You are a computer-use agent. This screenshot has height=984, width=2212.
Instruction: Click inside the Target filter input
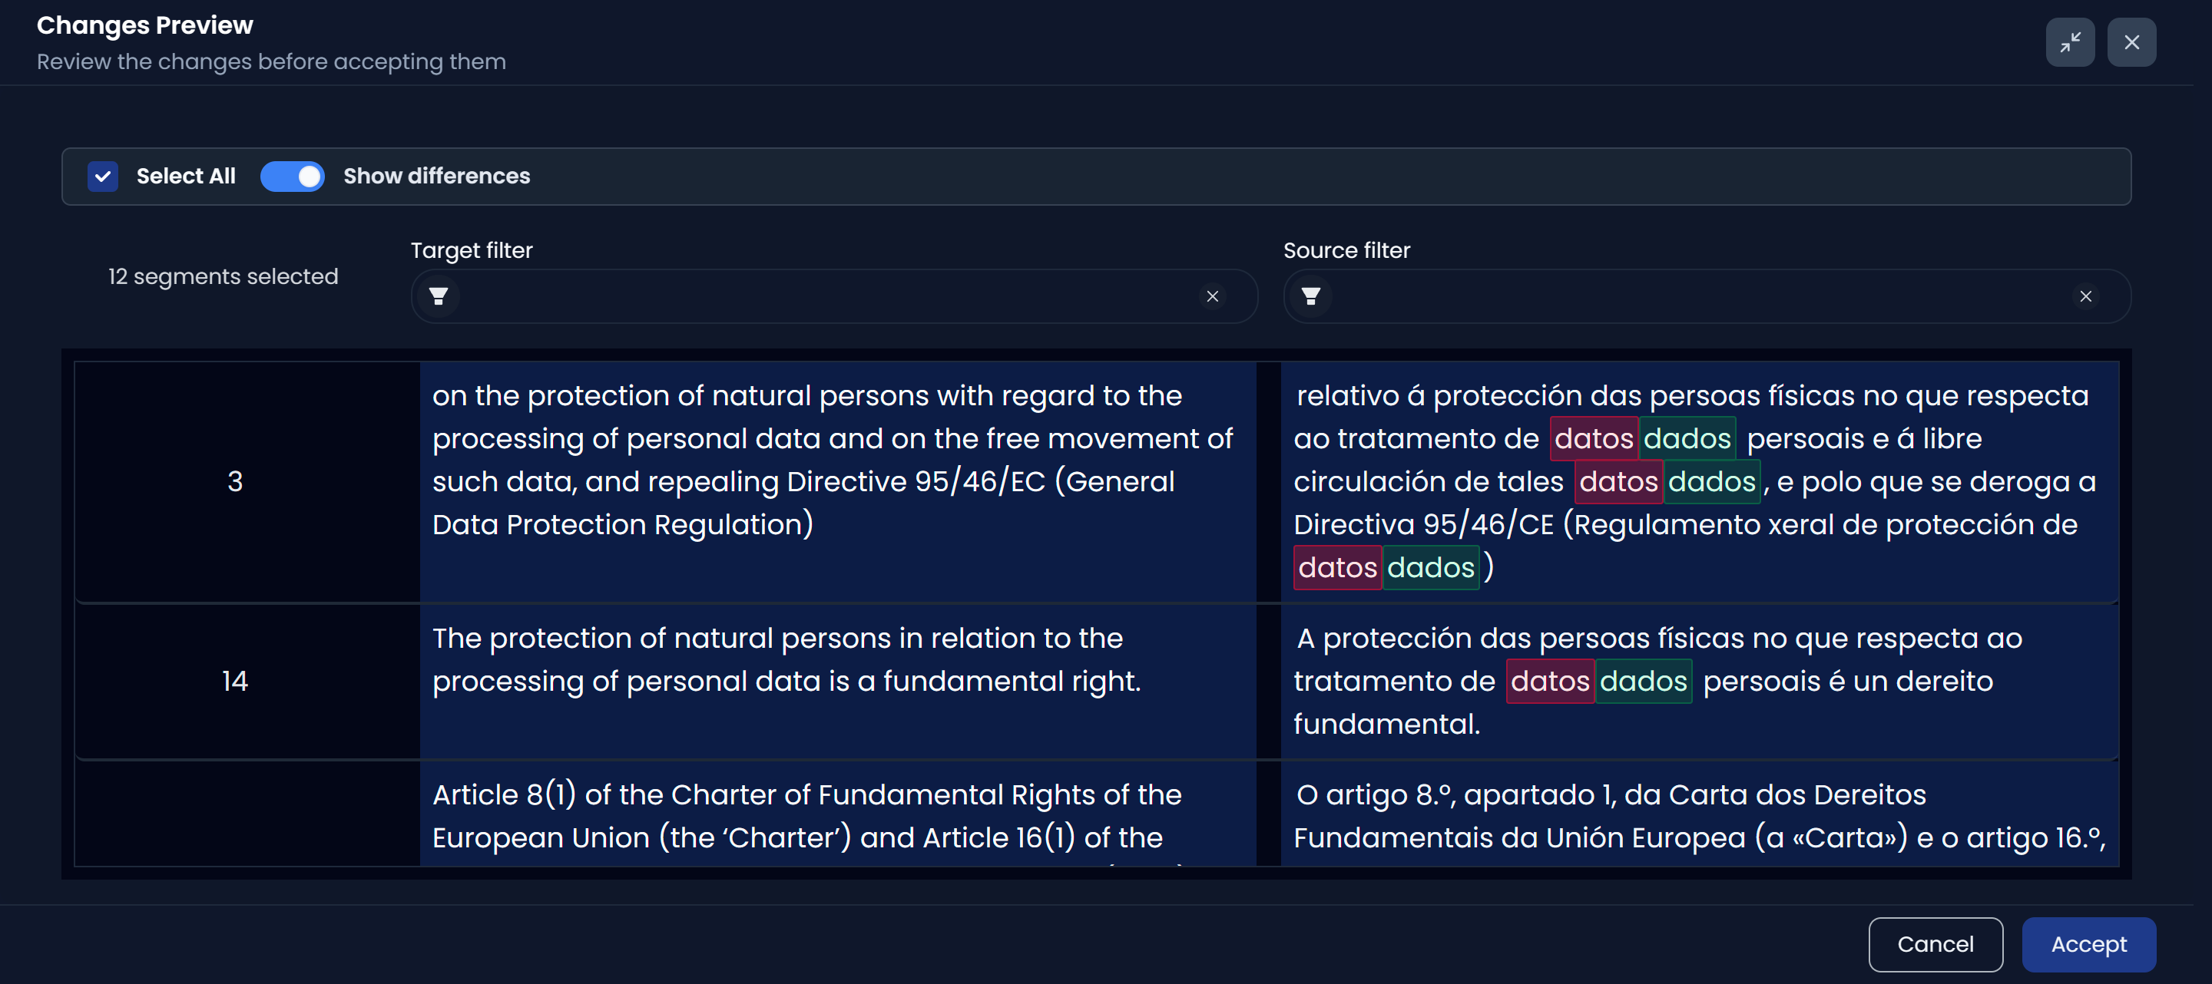pos(824,296)
